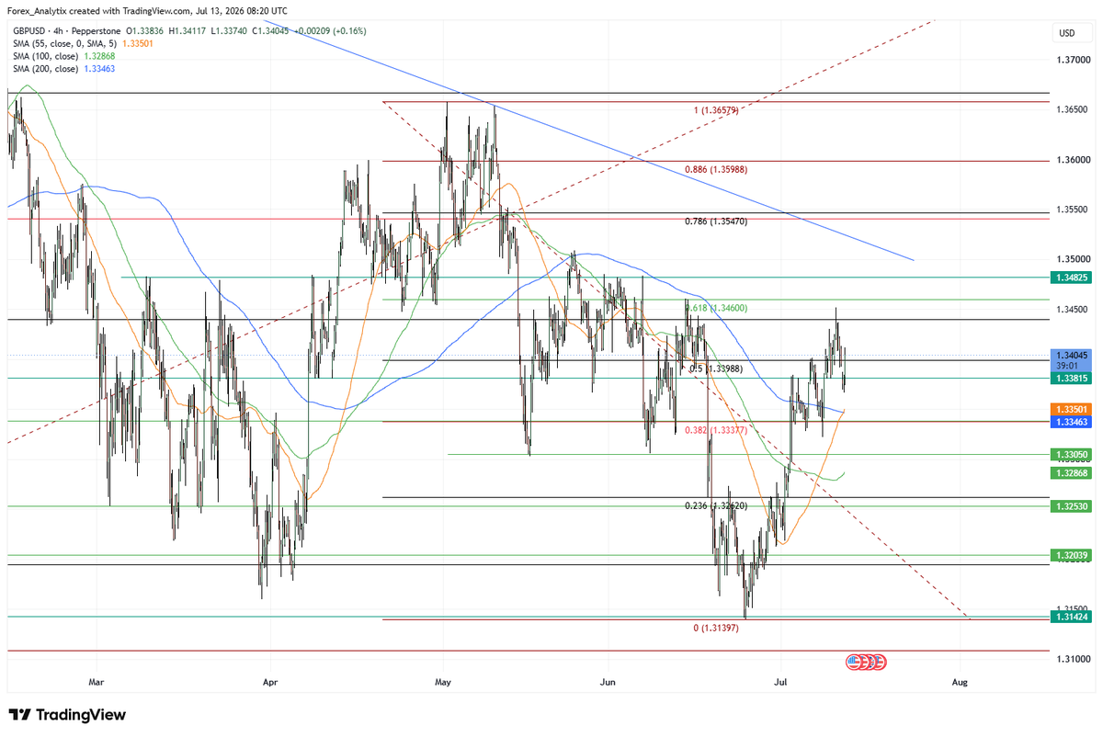Click the Aug label on time axis
The height and width of the screenshot is (737, 1103).
tap(959, 683)
